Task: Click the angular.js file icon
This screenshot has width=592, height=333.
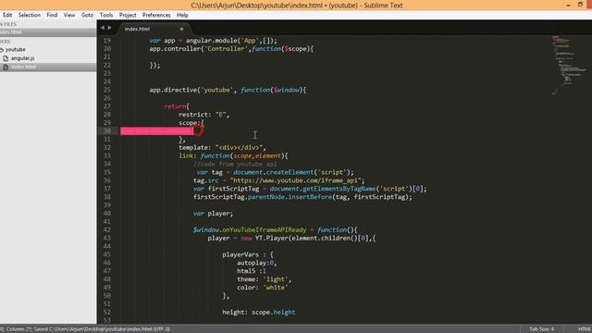Action: pos(6,58)
